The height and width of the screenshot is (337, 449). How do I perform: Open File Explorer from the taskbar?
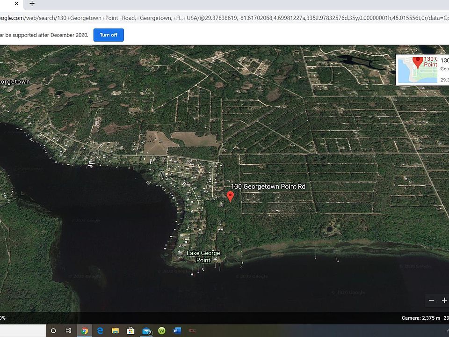[x=115, y=331]
